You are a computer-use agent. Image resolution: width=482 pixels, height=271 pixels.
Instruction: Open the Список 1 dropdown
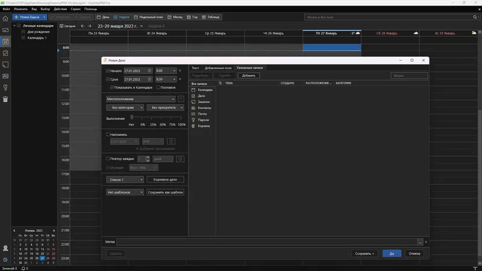pyautogui.click(x=125, y=179)
